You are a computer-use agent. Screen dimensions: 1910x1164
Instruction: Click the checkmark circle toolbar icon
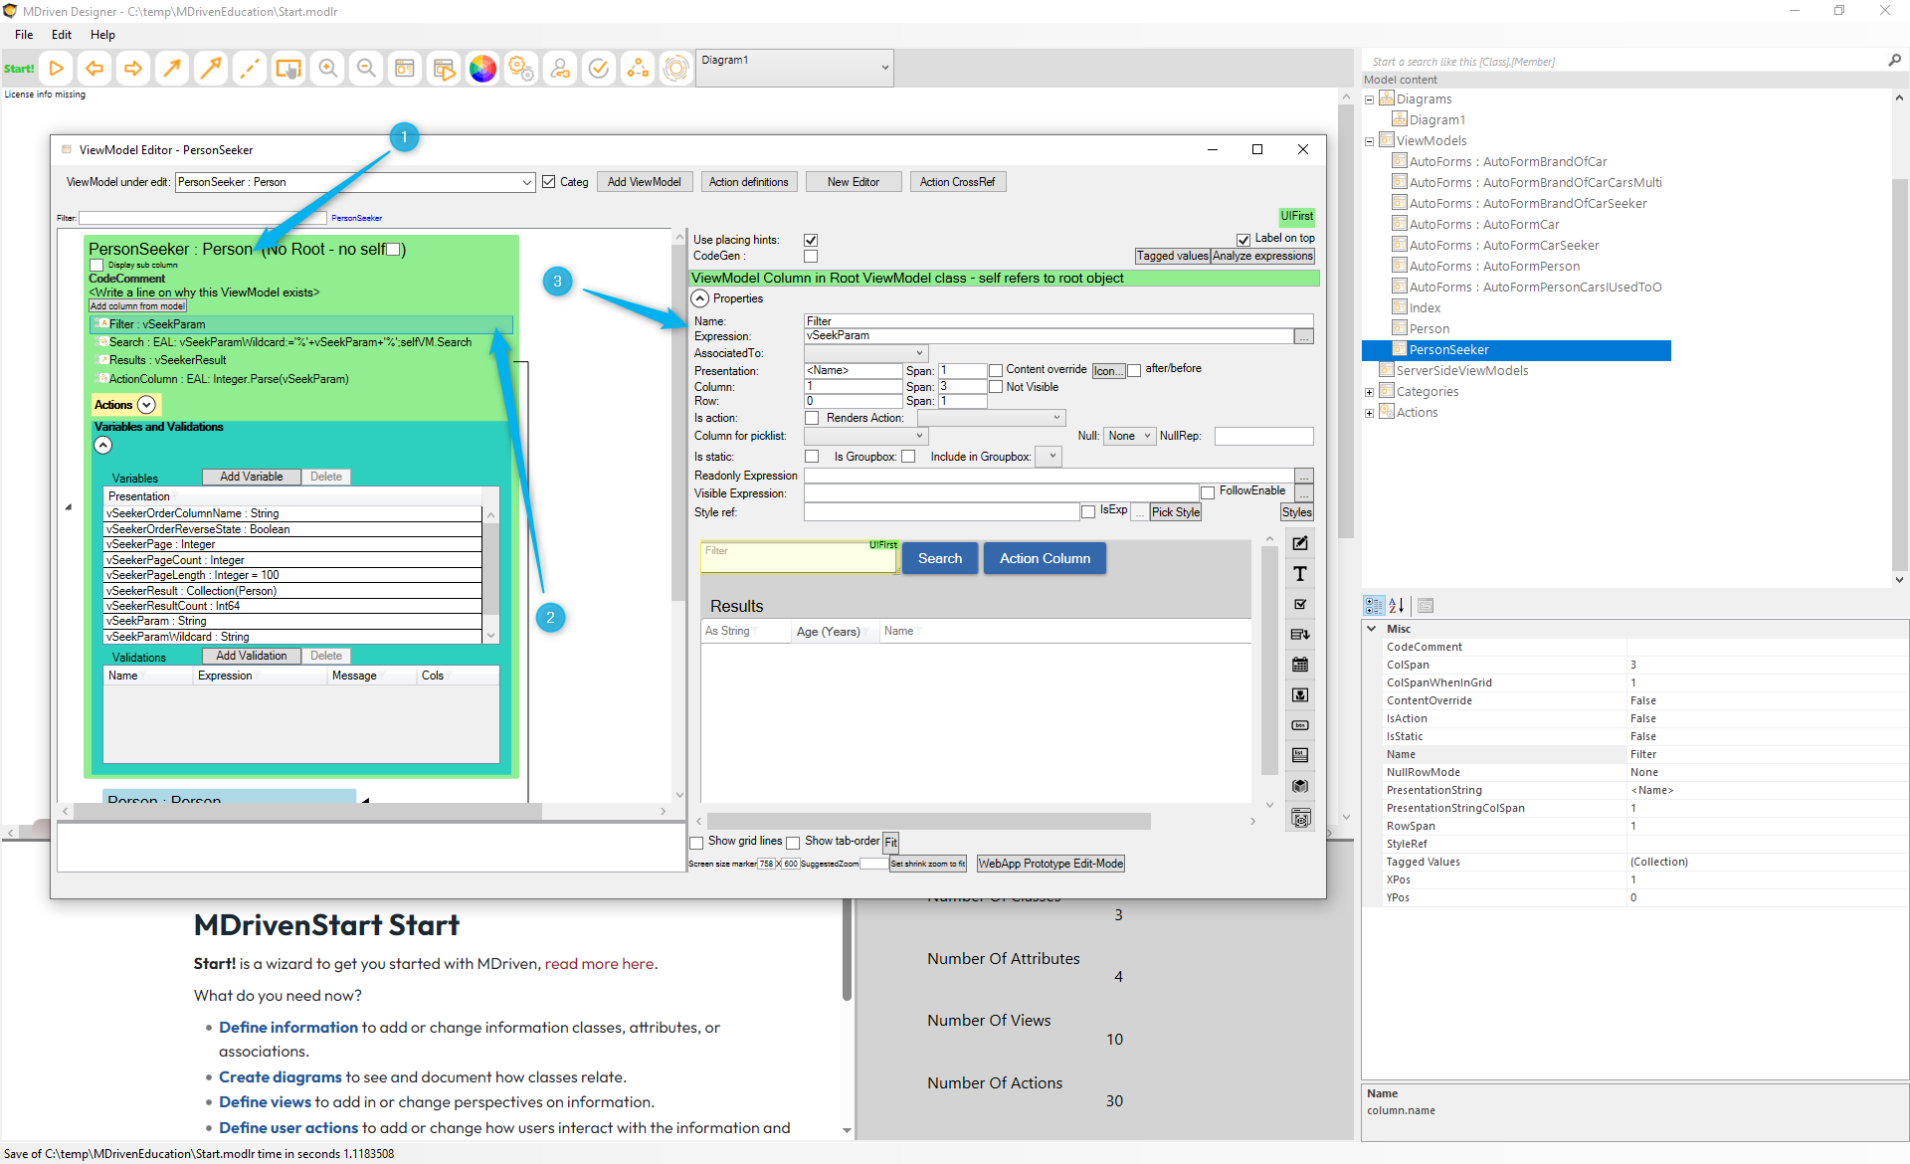pyautogui.click(x=599, y=69)
